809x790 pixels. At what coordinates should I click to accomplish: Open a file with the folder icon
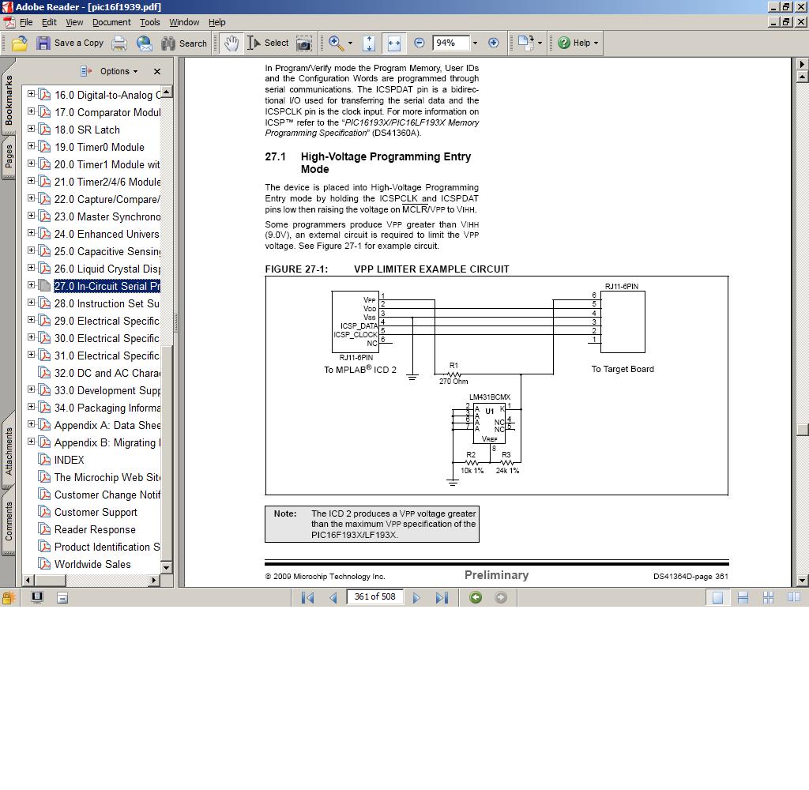click(x=20, y=43)
